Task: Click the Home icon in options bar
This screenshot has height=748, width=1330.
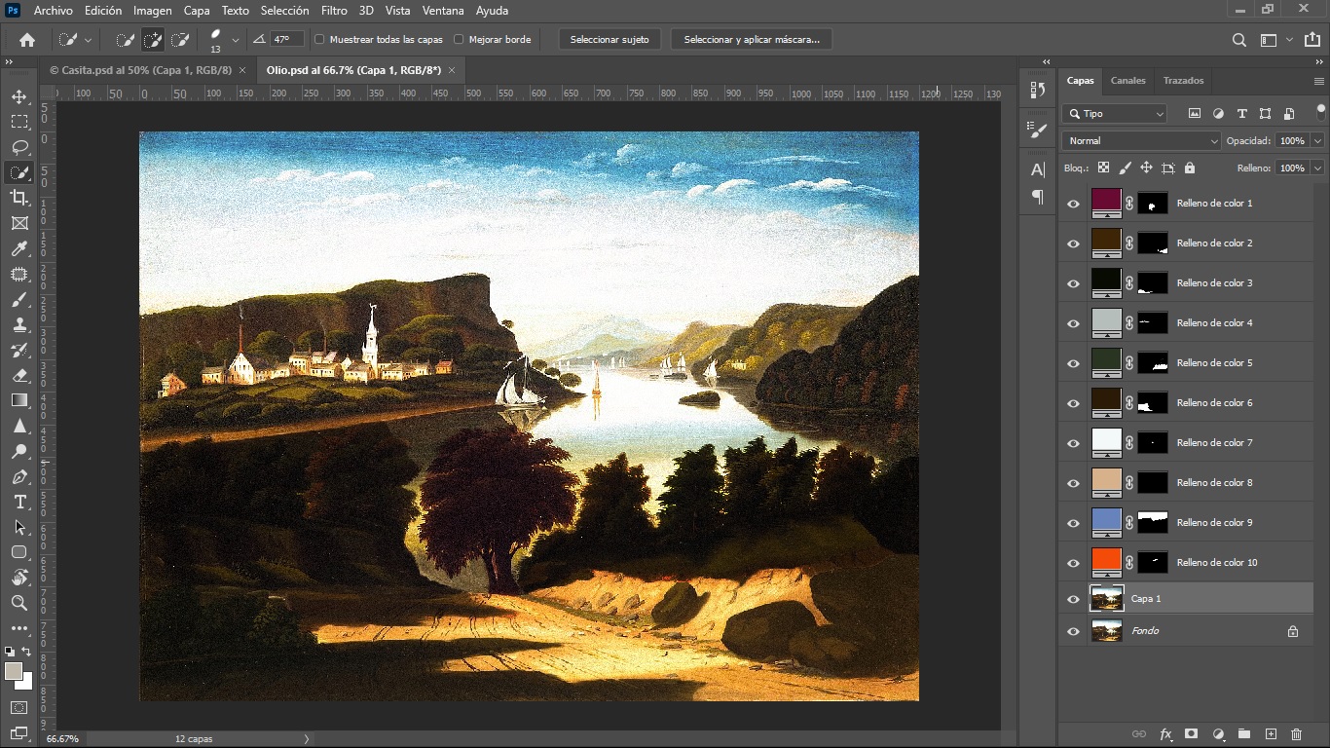Action: (27, 40)
